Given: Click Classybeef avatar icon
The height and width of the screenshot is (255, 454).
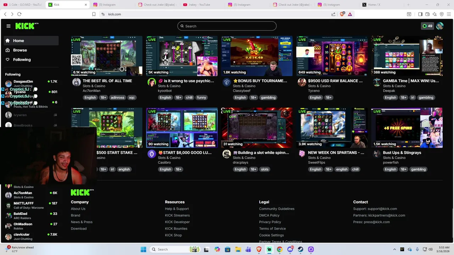Looking at the screenshot, I should 227,82.
